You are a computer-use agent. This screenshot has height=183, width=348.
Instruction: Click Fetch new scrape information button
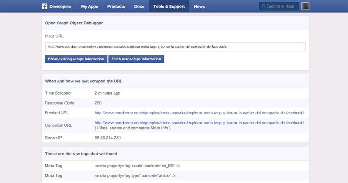136,59
